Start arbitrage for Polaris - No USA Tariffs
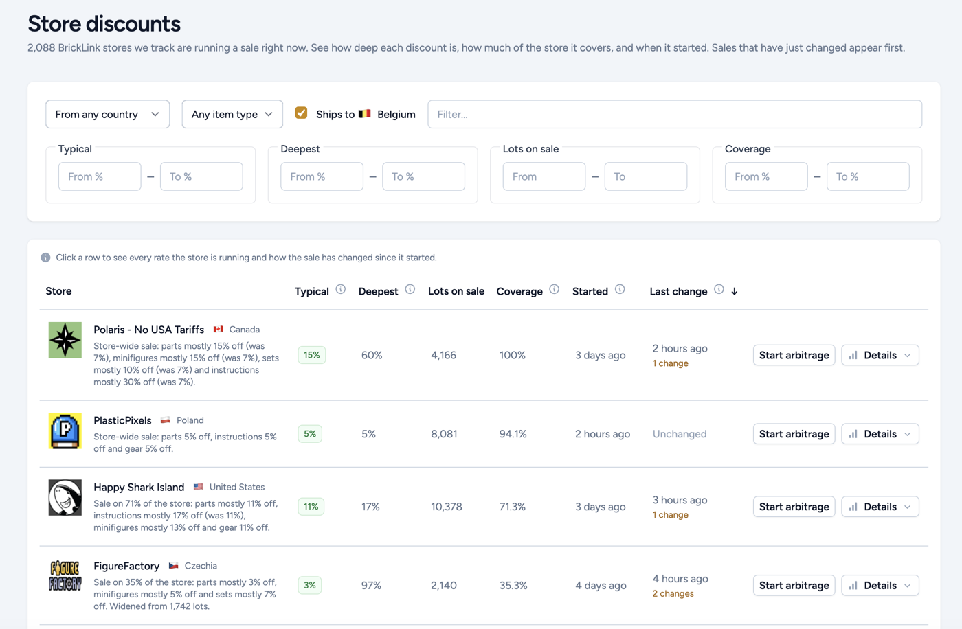The image size is (962, 629). coord(794,355)
